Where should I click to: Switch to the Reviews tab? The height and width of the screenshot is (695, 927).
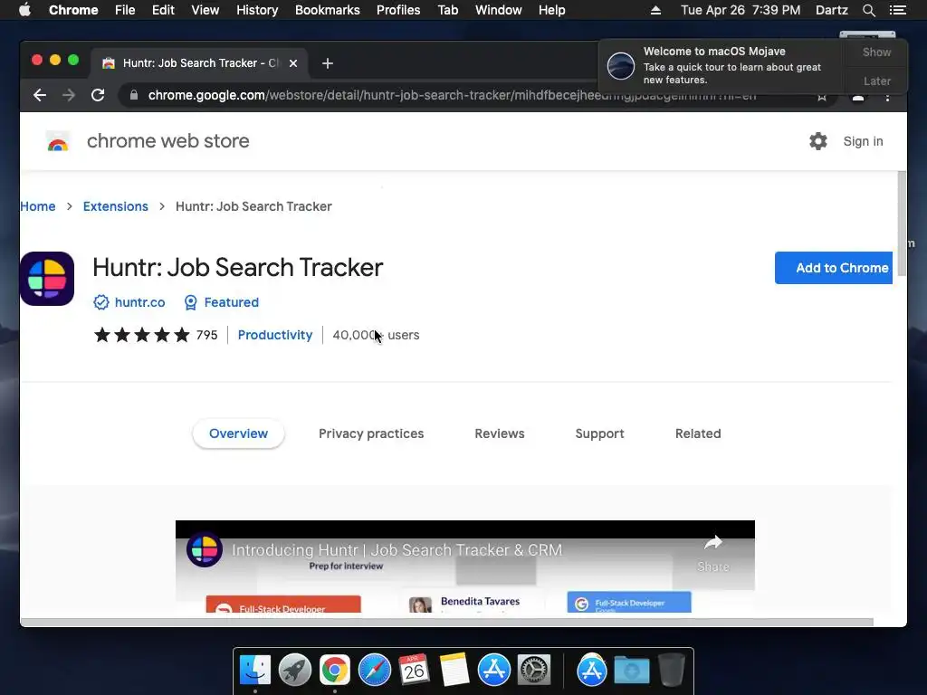[x=500, y=433]
